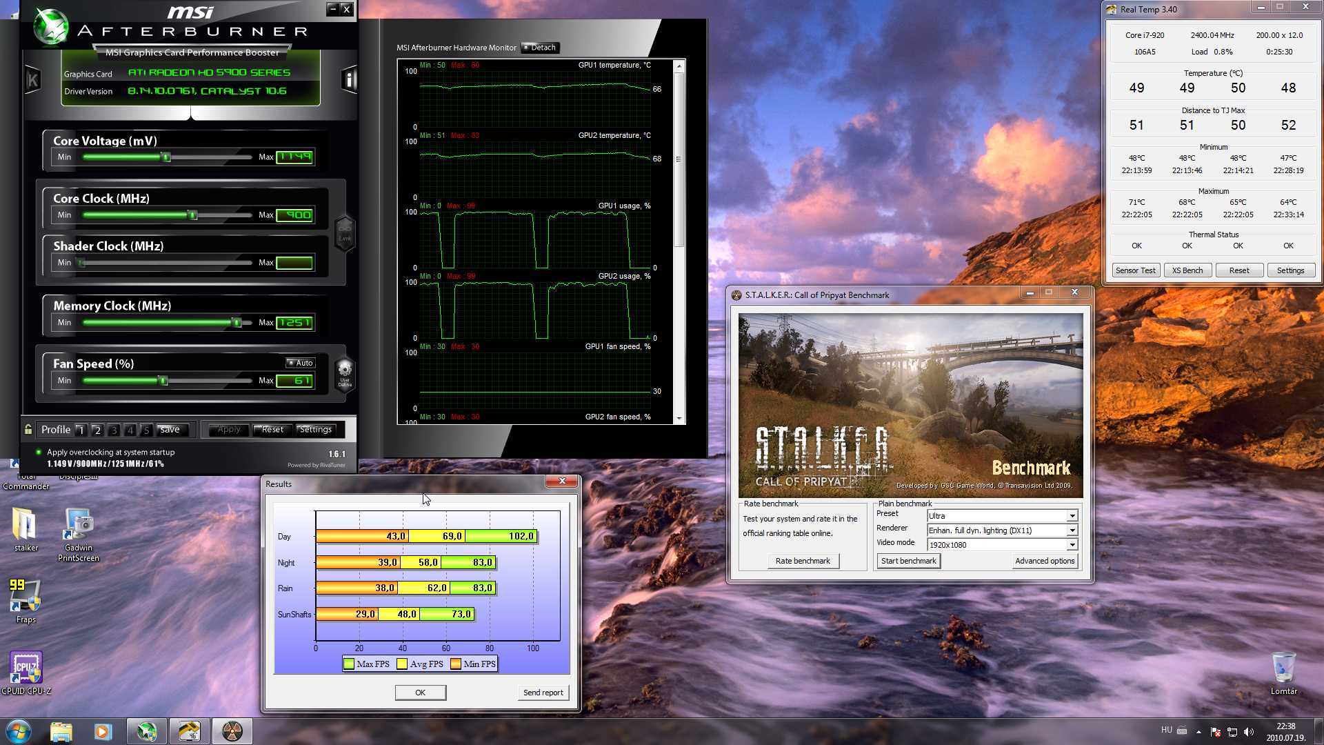Screen dimensions: 1324x745
Task: Open the CPUID CPU-Z desktop shortcut
Action: 26,673
